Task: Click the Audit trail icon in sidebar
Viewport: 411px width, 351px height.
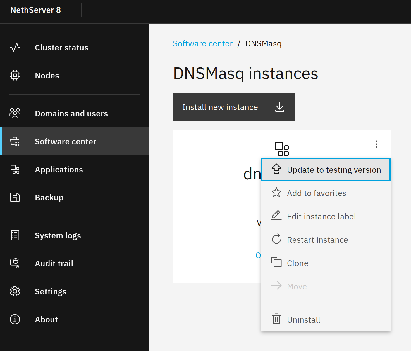Action: click(x=15, y=263)
